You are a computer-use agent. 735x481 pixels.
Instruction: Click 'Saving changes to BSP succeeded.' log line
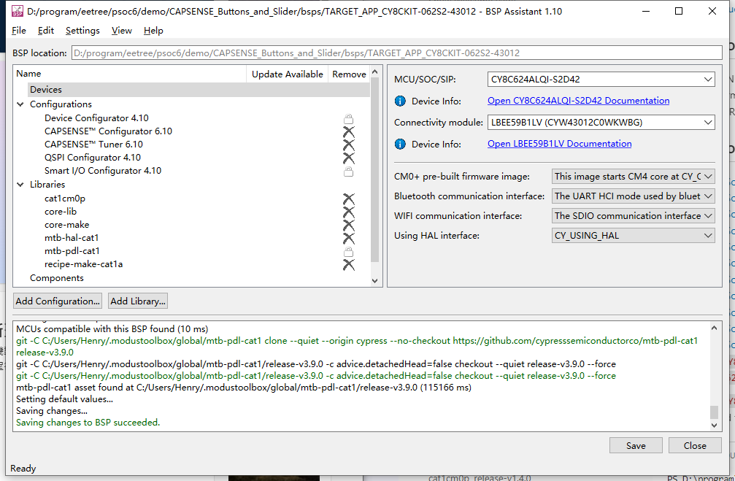pos(88,423)
